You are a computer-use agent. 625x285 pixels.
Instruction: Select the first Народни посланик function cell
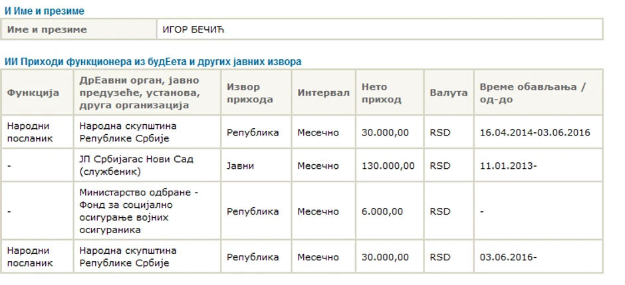click(30, 132)
